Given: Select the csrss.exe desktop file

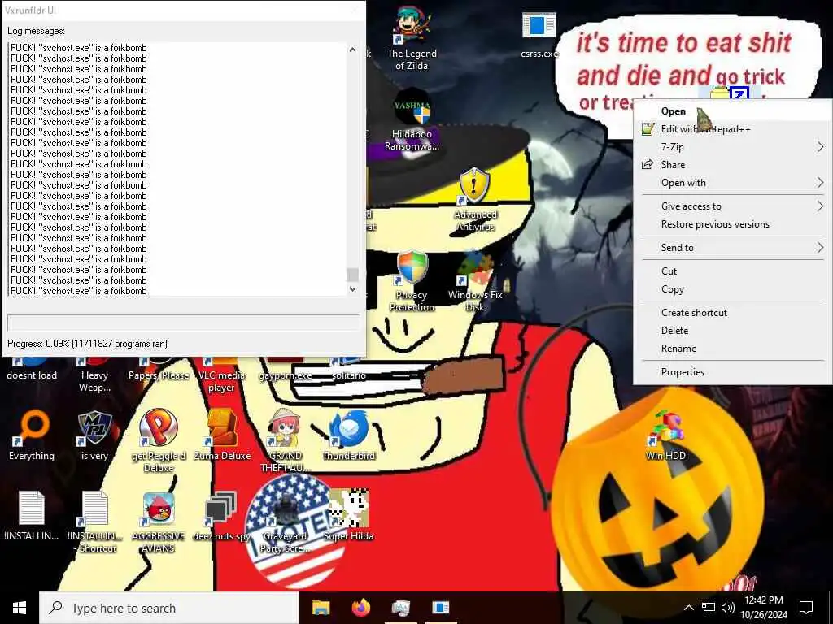Looking at the screenshot, I should [x=539, y=35].
